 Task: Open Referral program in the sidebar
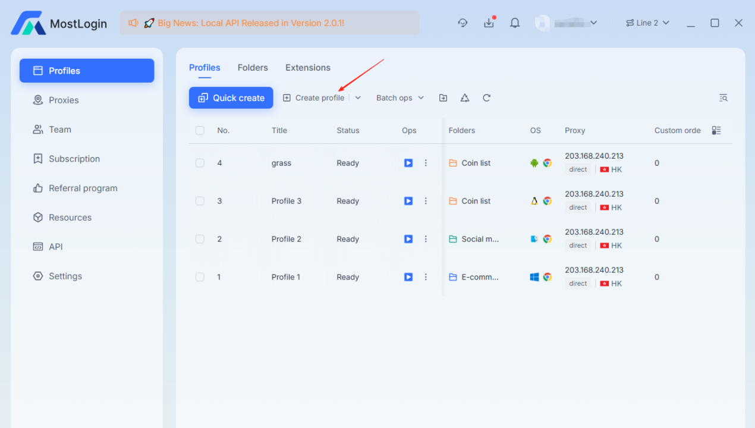tap(87, 188)
